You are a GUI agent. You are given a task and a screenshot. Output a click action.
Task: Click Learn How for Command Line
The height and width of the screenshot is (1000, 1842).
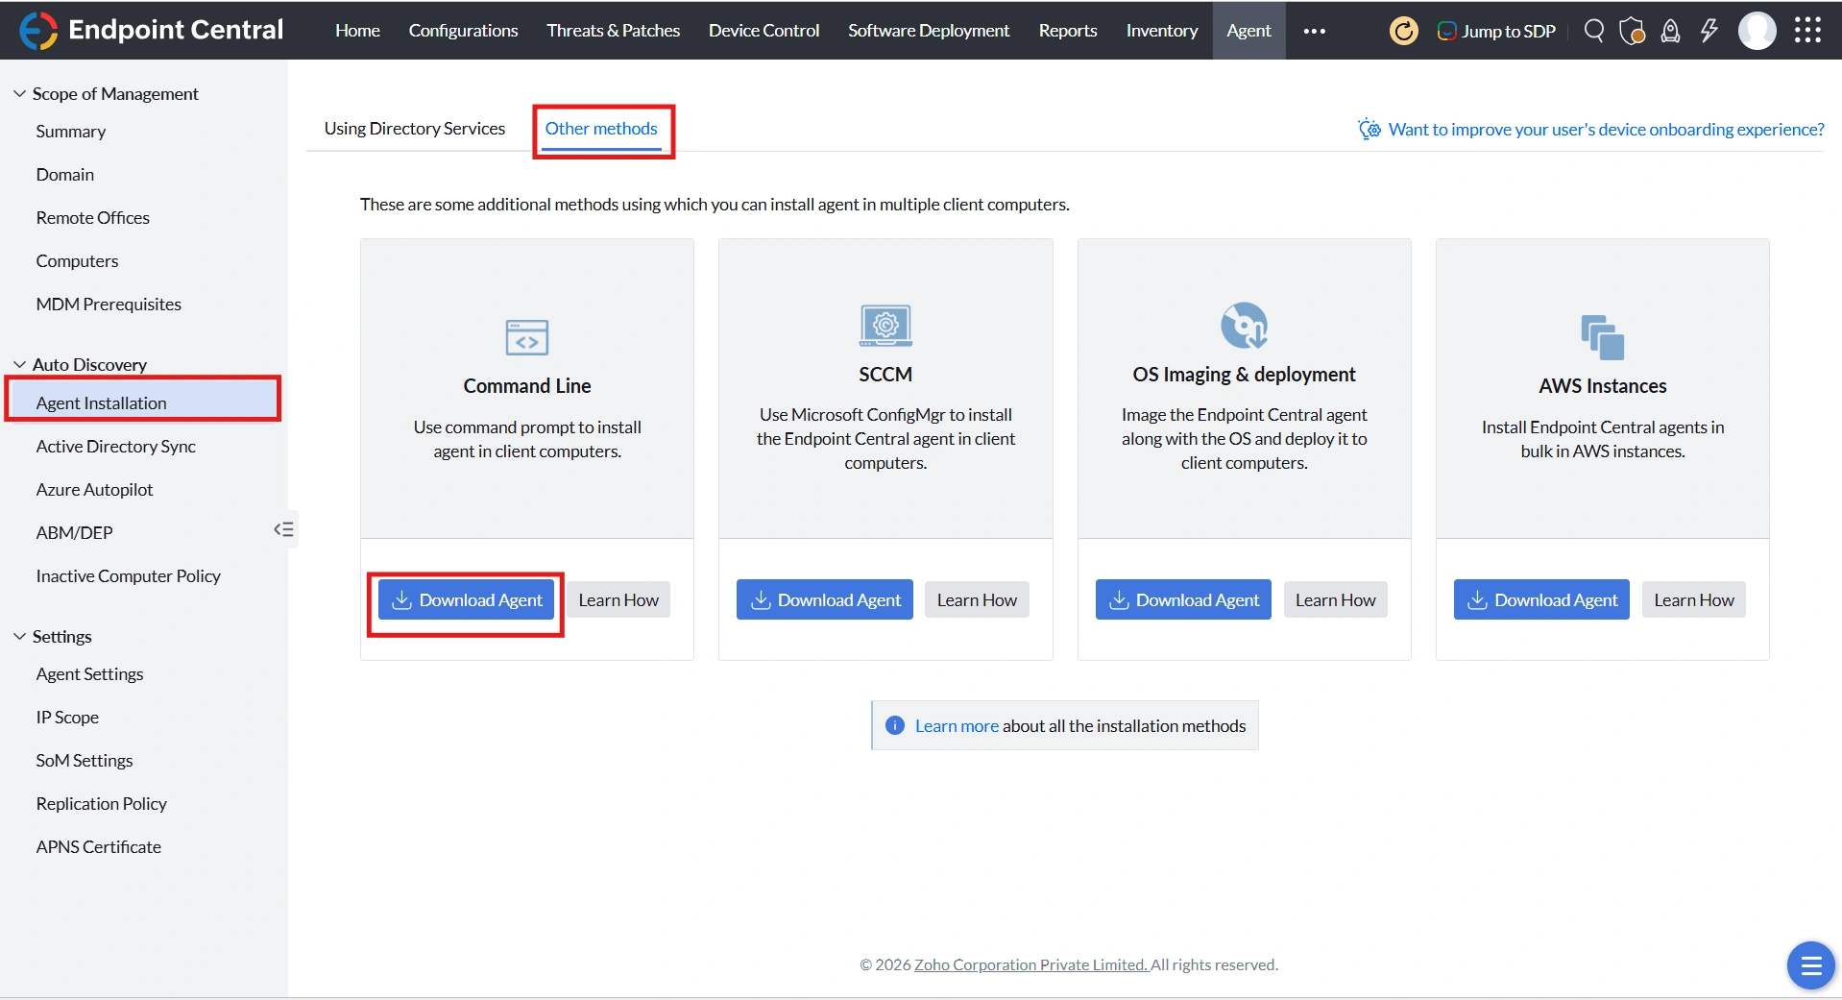tap(618, 599)
